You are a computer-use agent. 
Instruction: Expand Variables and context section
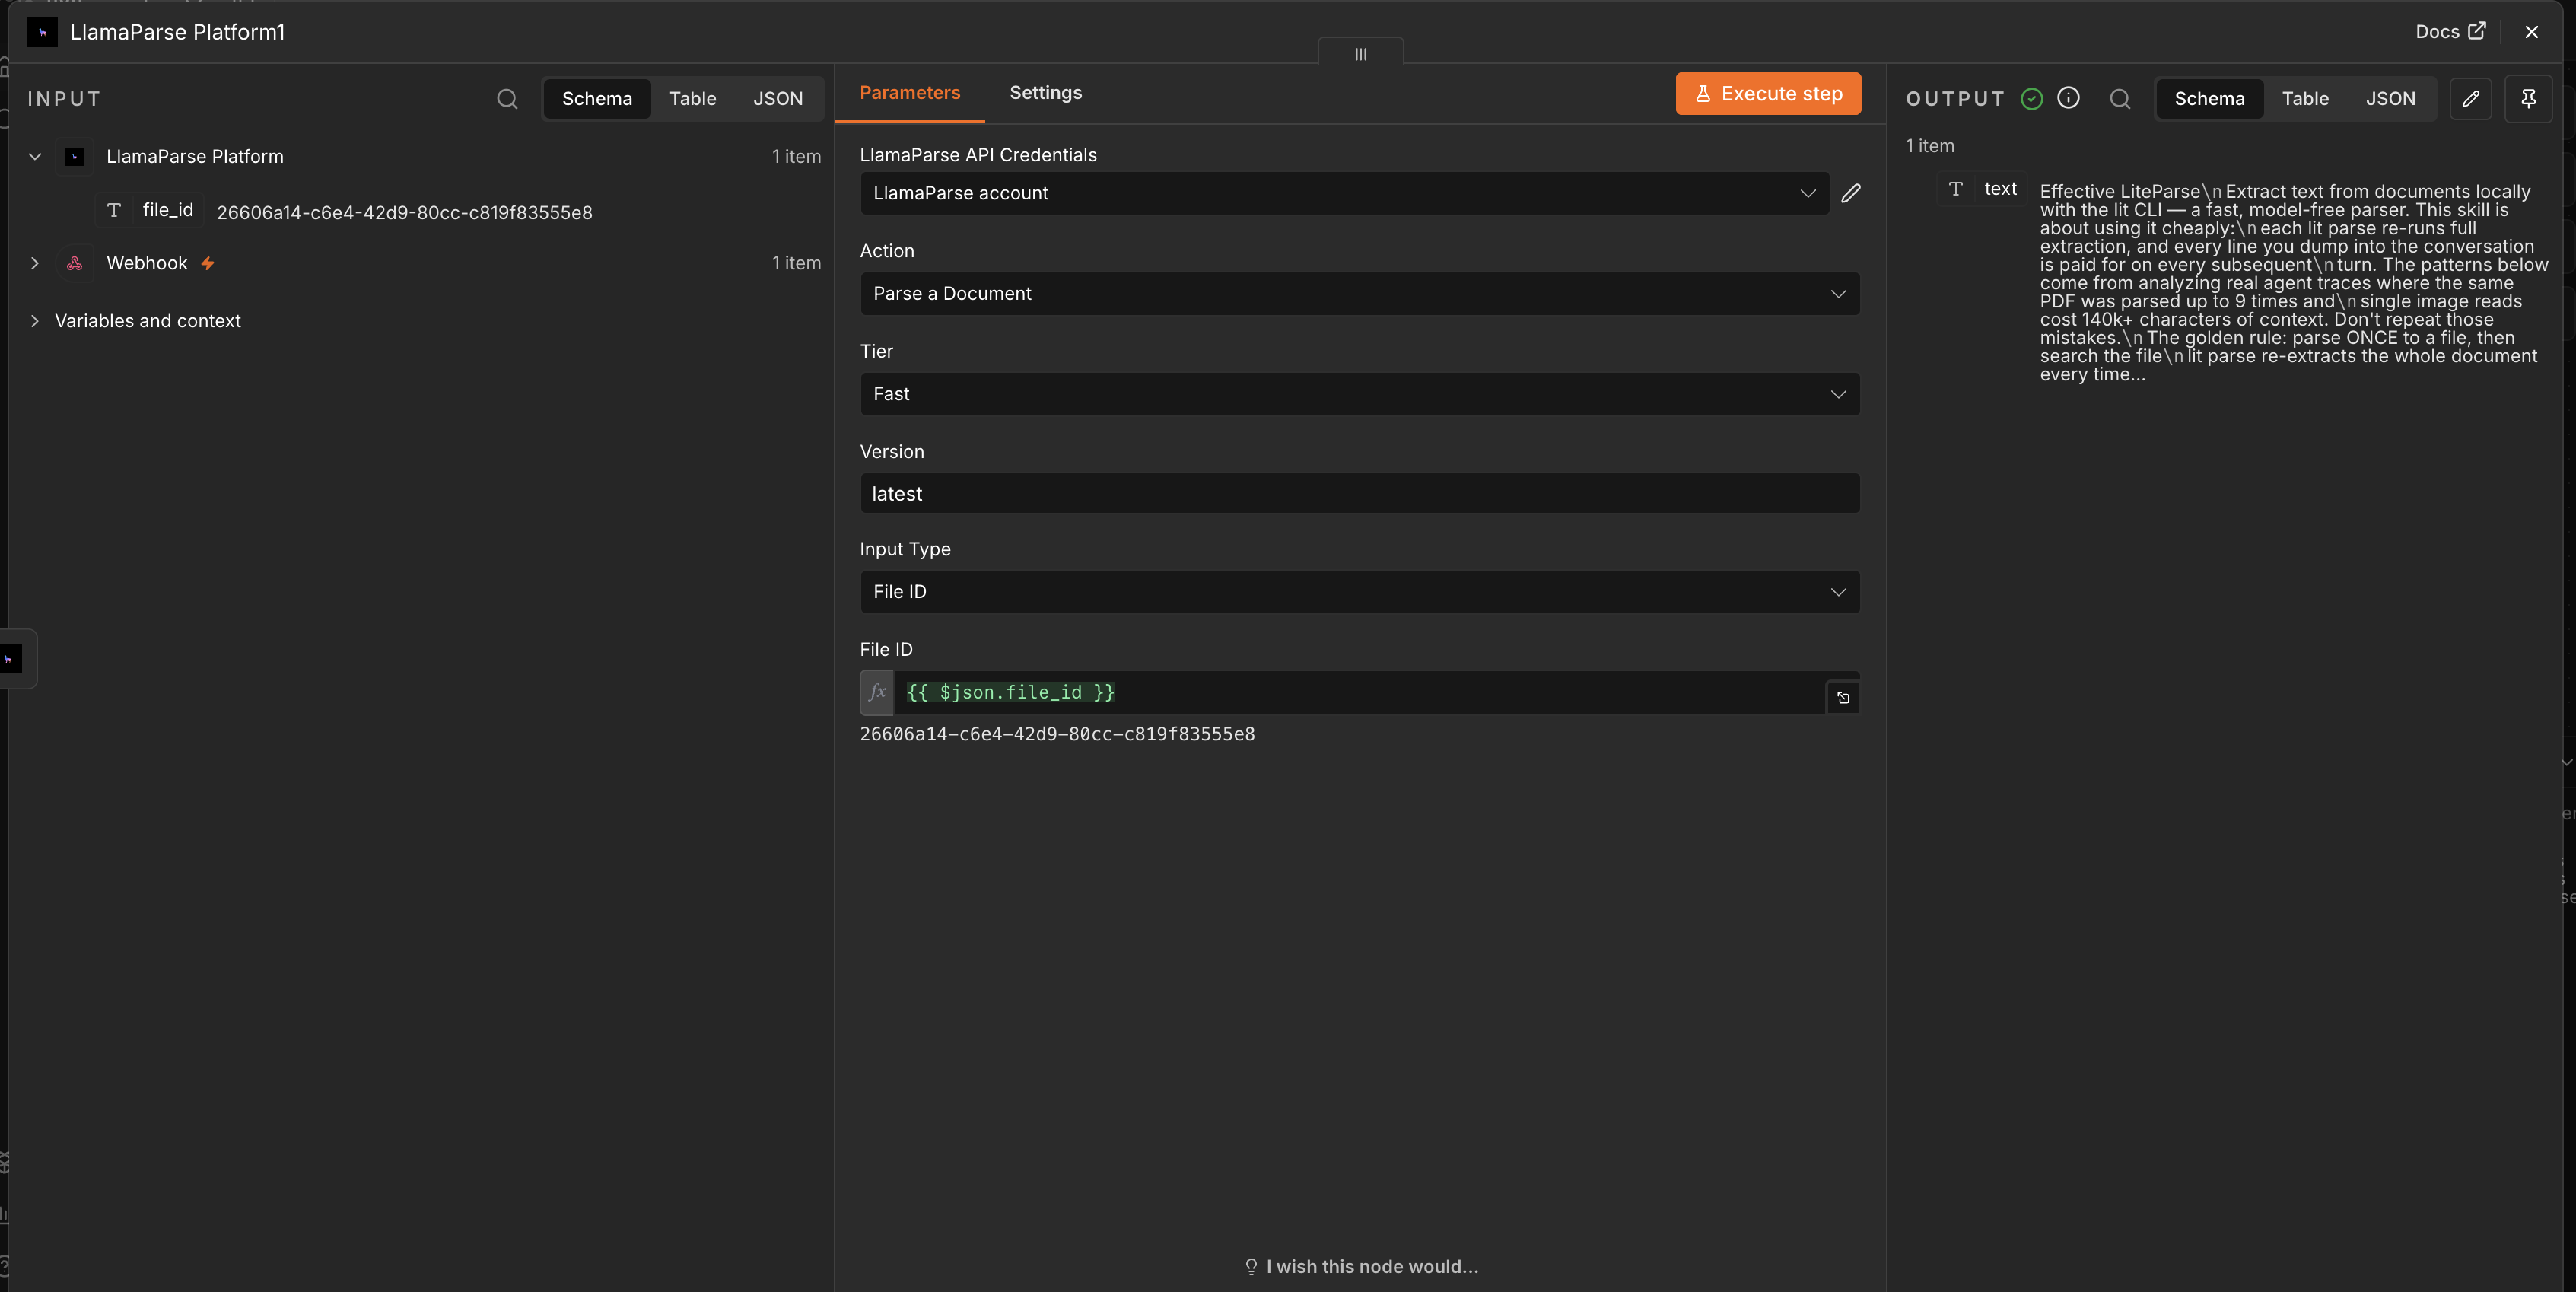tap(35, 321)
